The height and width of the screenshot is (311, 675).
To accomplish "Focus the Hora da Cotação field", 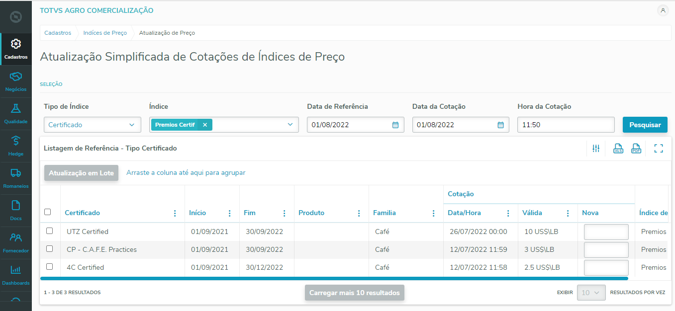I will 566,125.
